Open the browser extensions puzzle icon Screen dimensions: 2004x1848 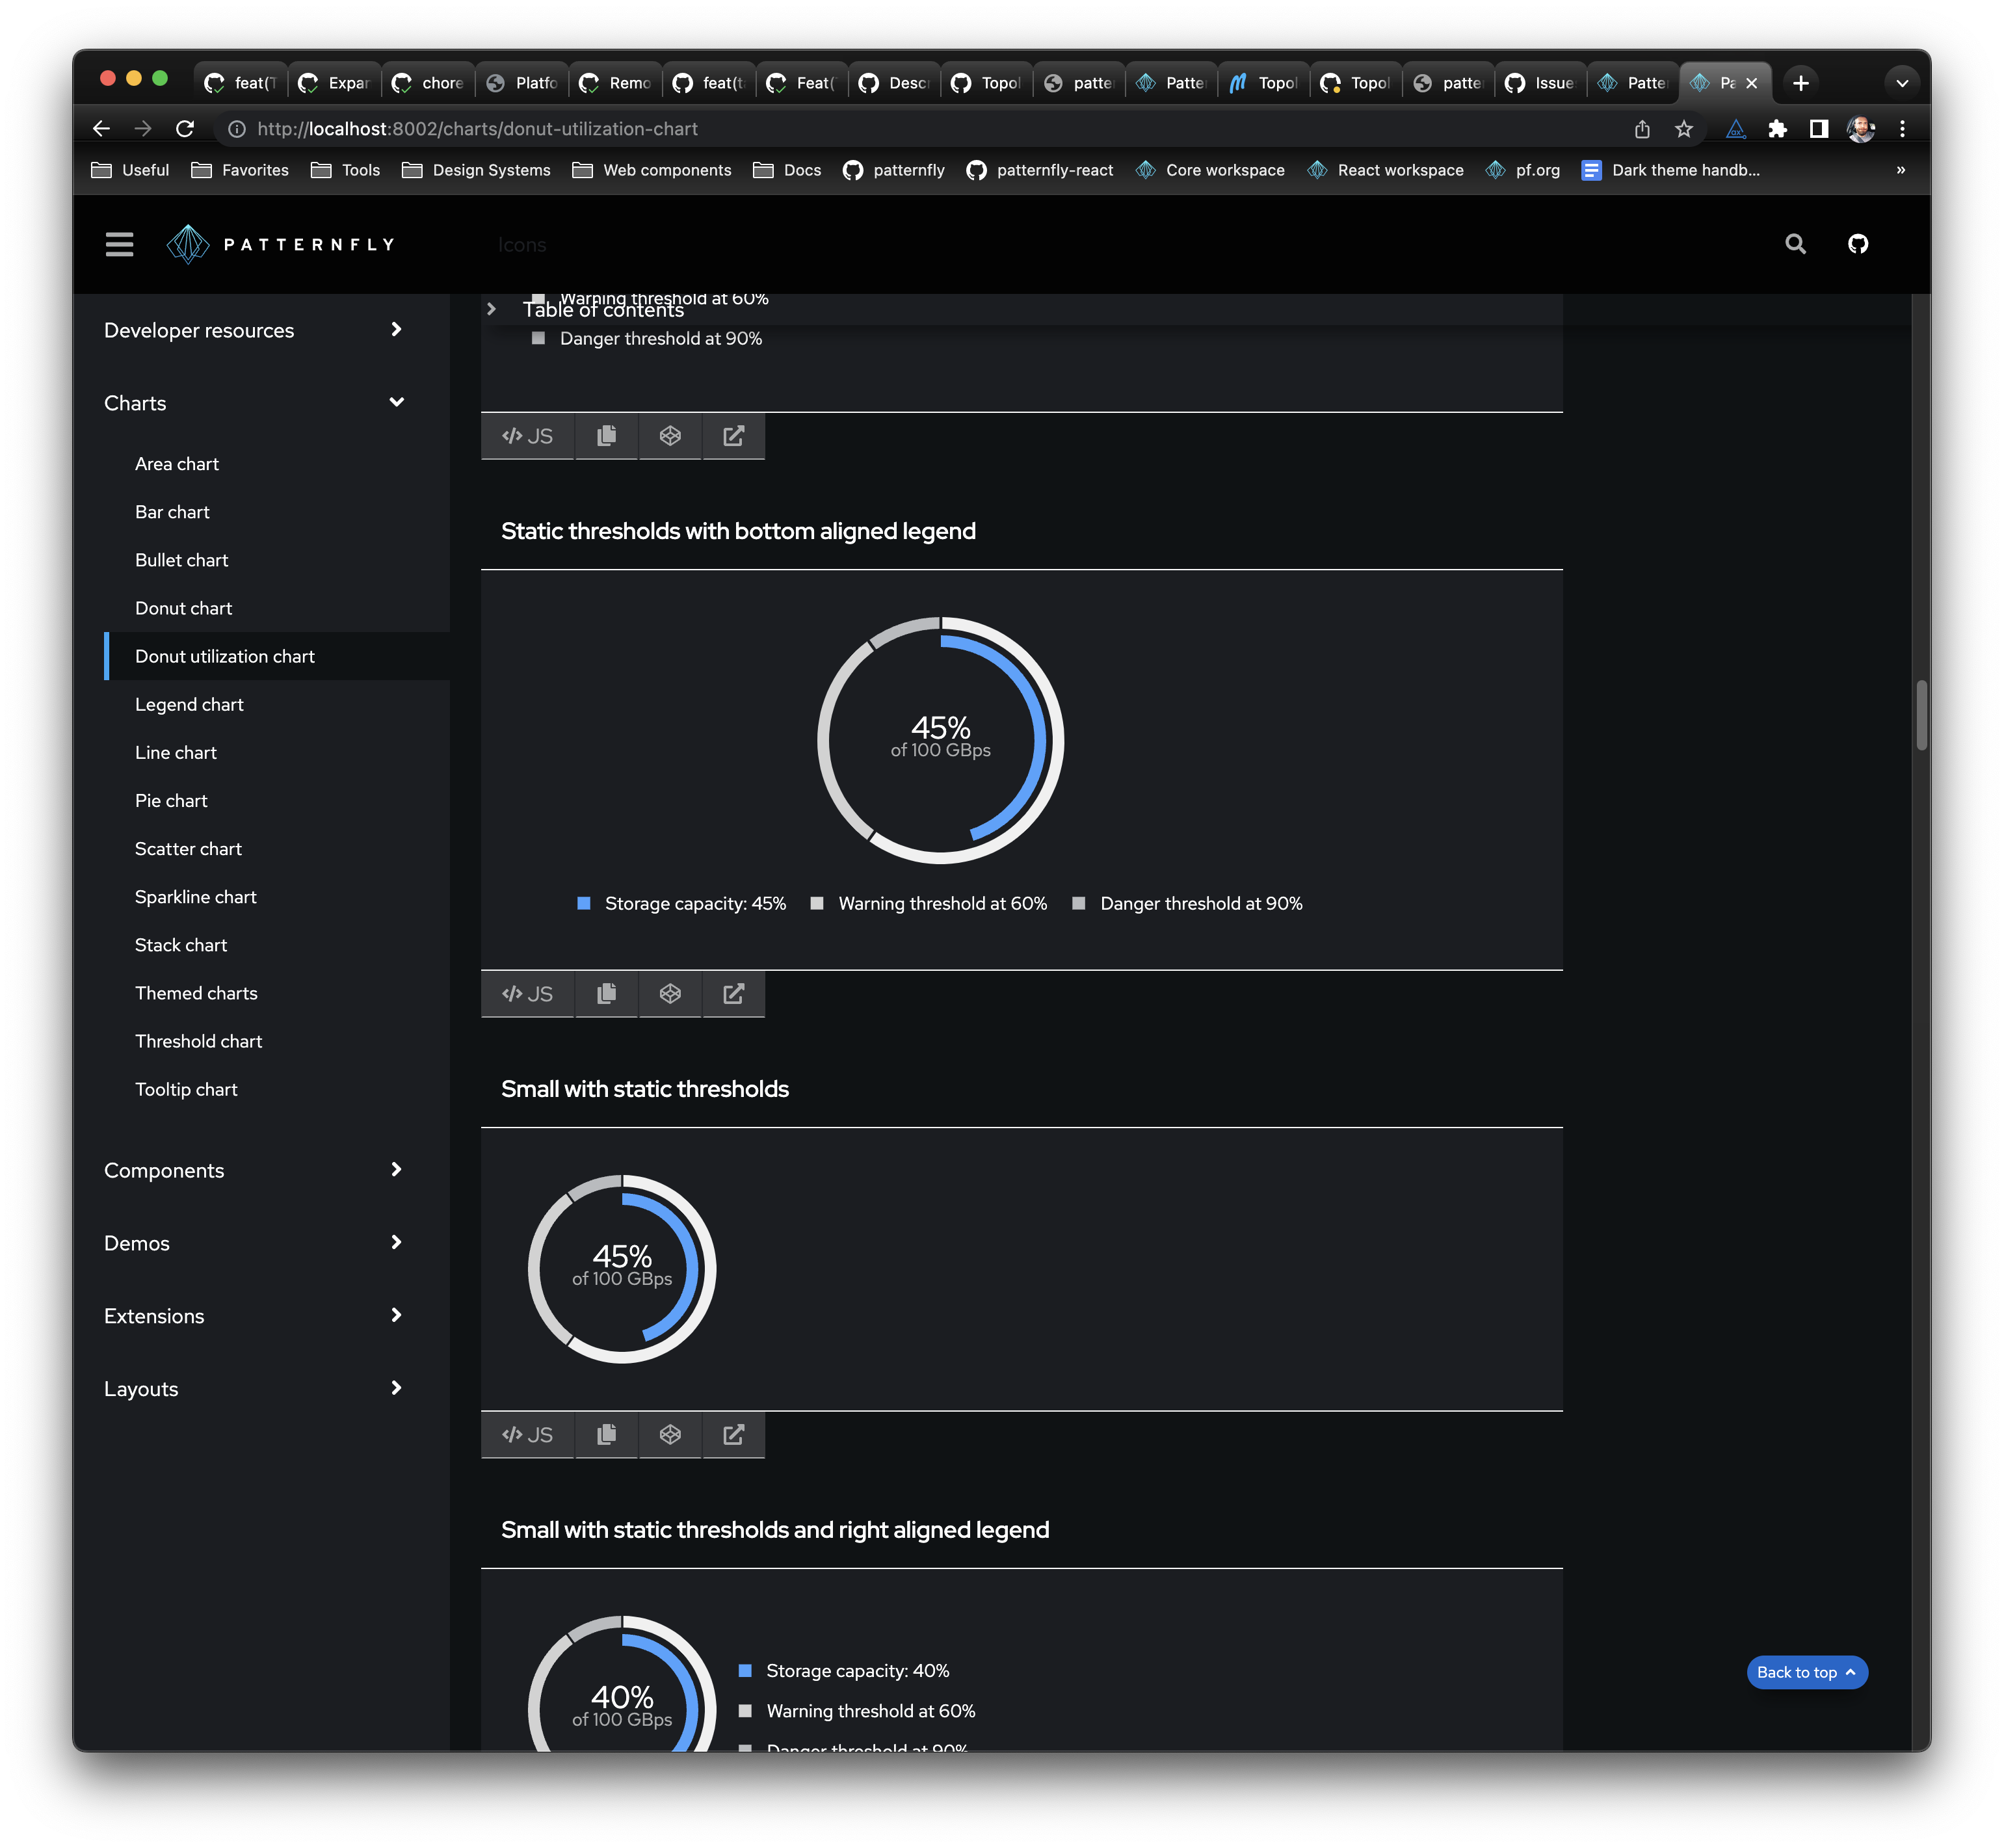point(1777,129)
